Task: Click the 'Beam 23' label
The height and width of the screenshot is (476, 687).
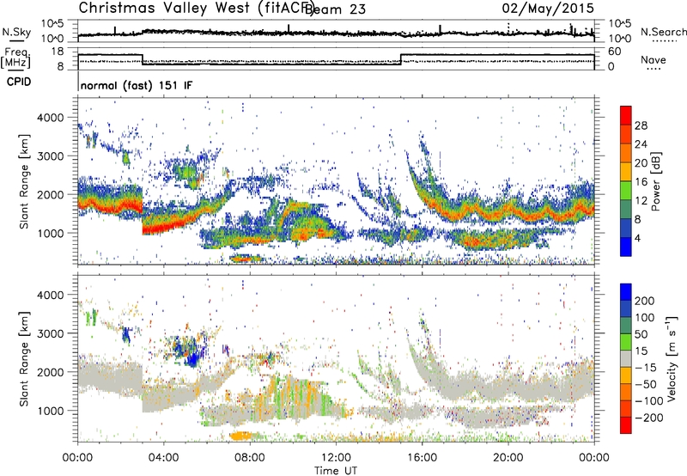Action: coord(335,9)
